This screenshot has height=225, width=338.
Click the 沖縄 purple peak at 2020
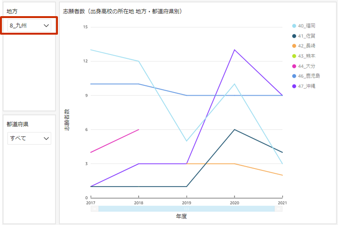235,50
